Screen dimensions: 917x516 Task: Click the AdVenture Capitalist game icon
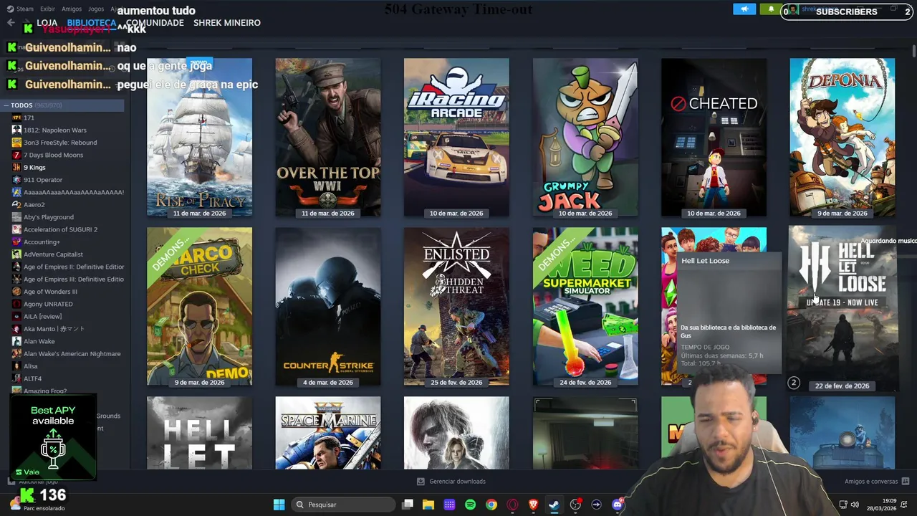[16, 254]
